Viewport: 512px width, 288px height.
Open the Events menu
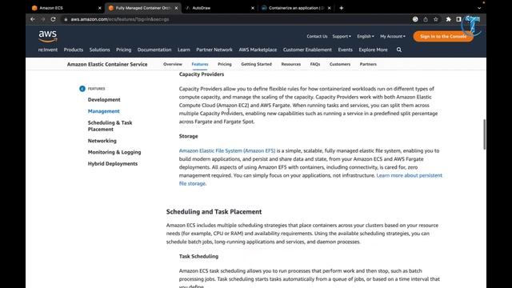(x=345, y=50)
